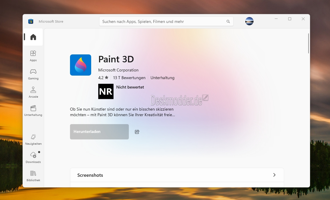Click the Paint 3D app icon

(81, 65)
